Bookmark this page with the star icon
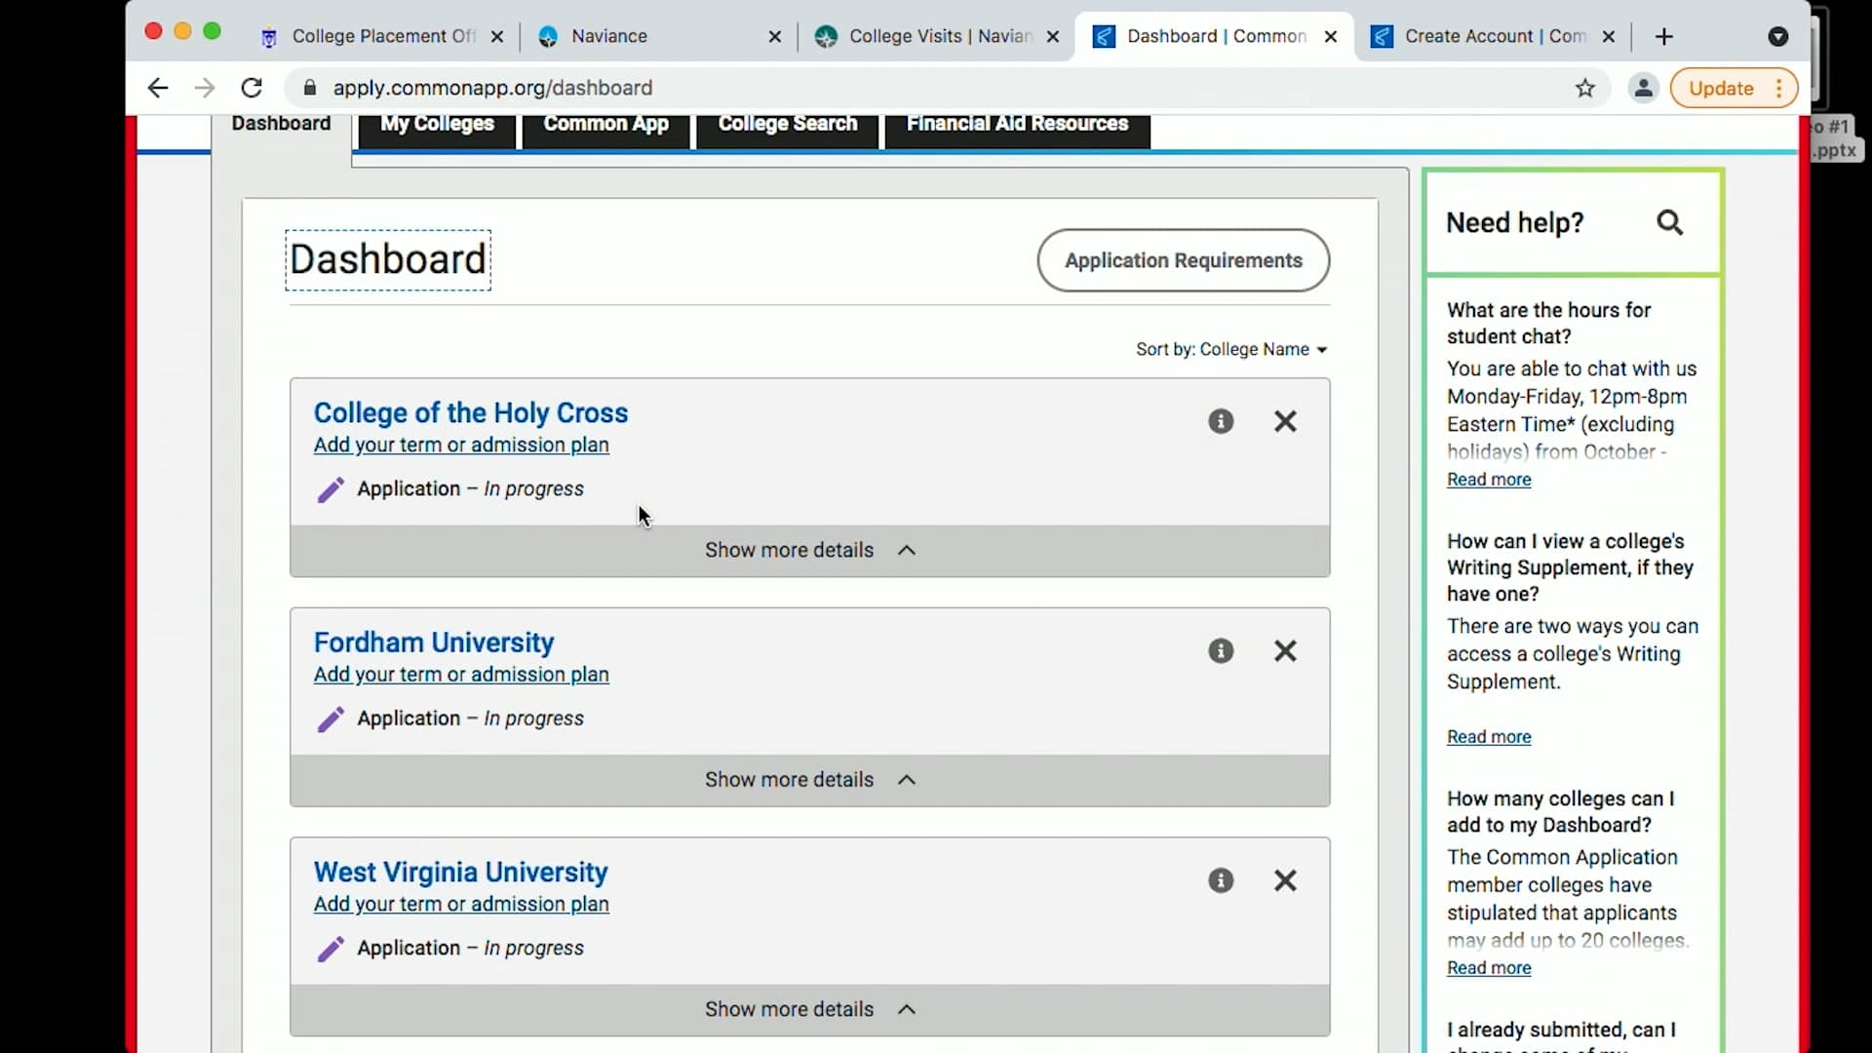Image resolution: width=1872 pixels, height=1053 pixels. coord(1585,89)
